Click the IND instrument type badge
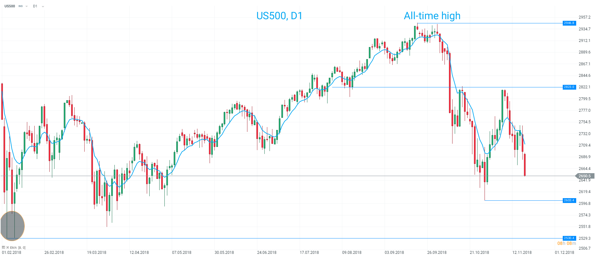This screenshot has width=598, height=258. pyautogui.click(x=21, y=6)
